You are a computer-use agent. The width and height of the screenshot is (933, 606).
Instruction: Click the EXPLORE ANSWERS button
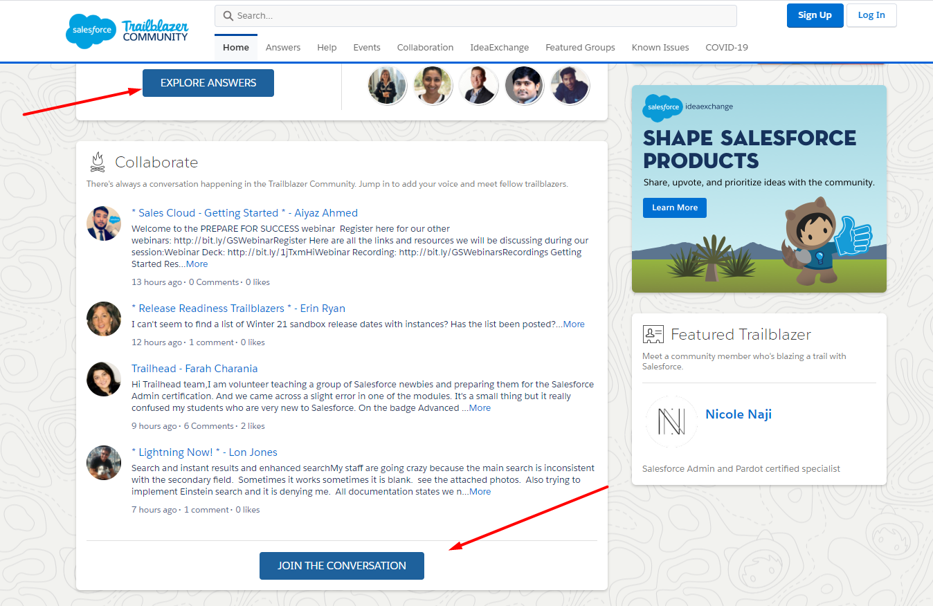[x=208, y=83]
